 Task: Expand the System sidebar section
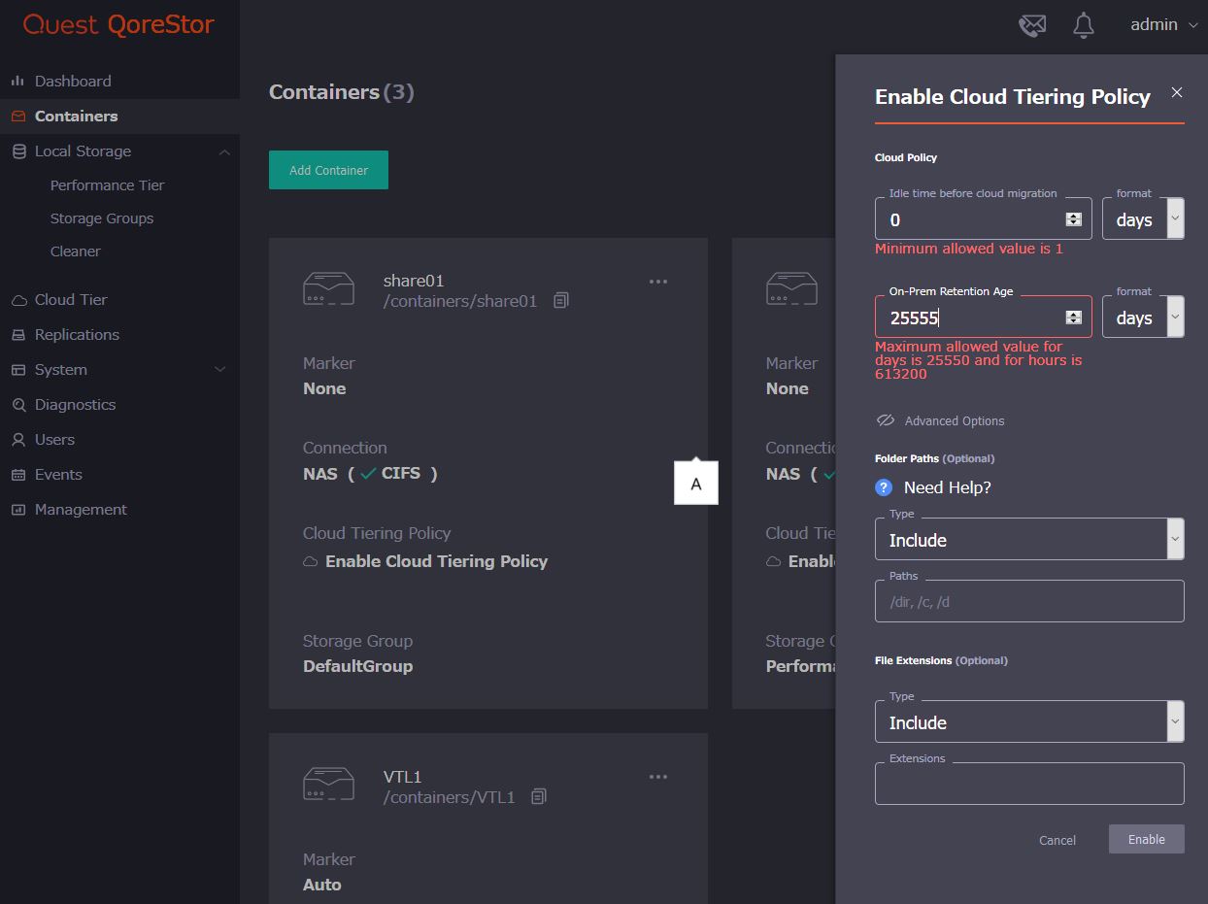[x=220, y=370]
